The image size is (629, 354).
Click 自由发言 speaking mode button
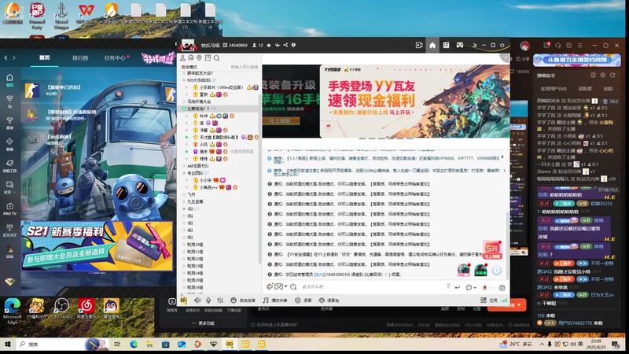coord(243,301)
